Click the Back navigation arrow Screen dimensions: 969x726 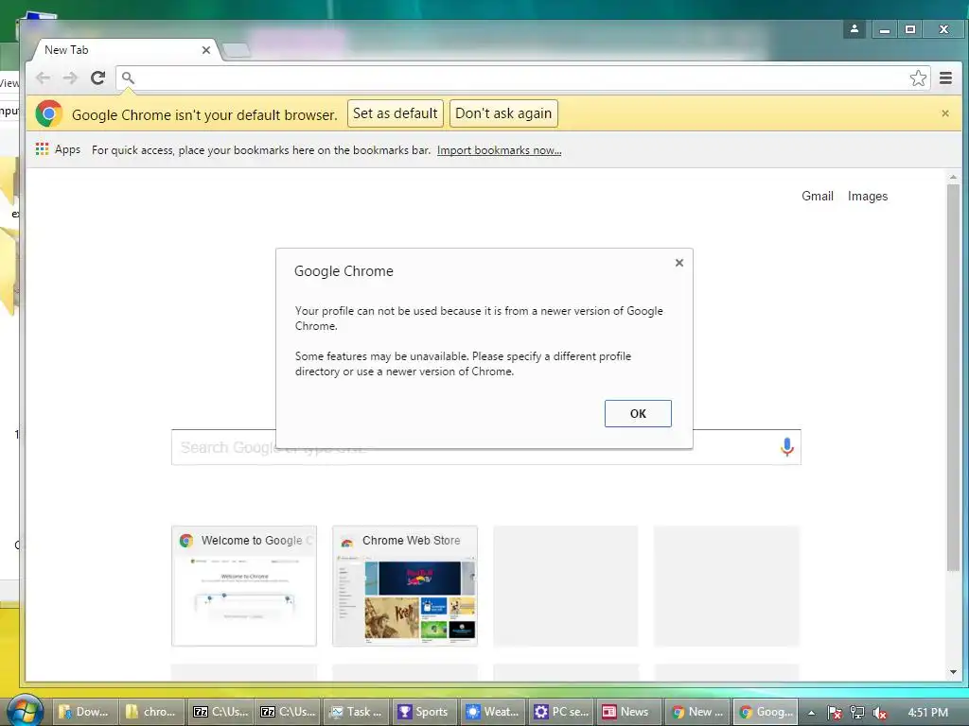click(x=43, y=78)
